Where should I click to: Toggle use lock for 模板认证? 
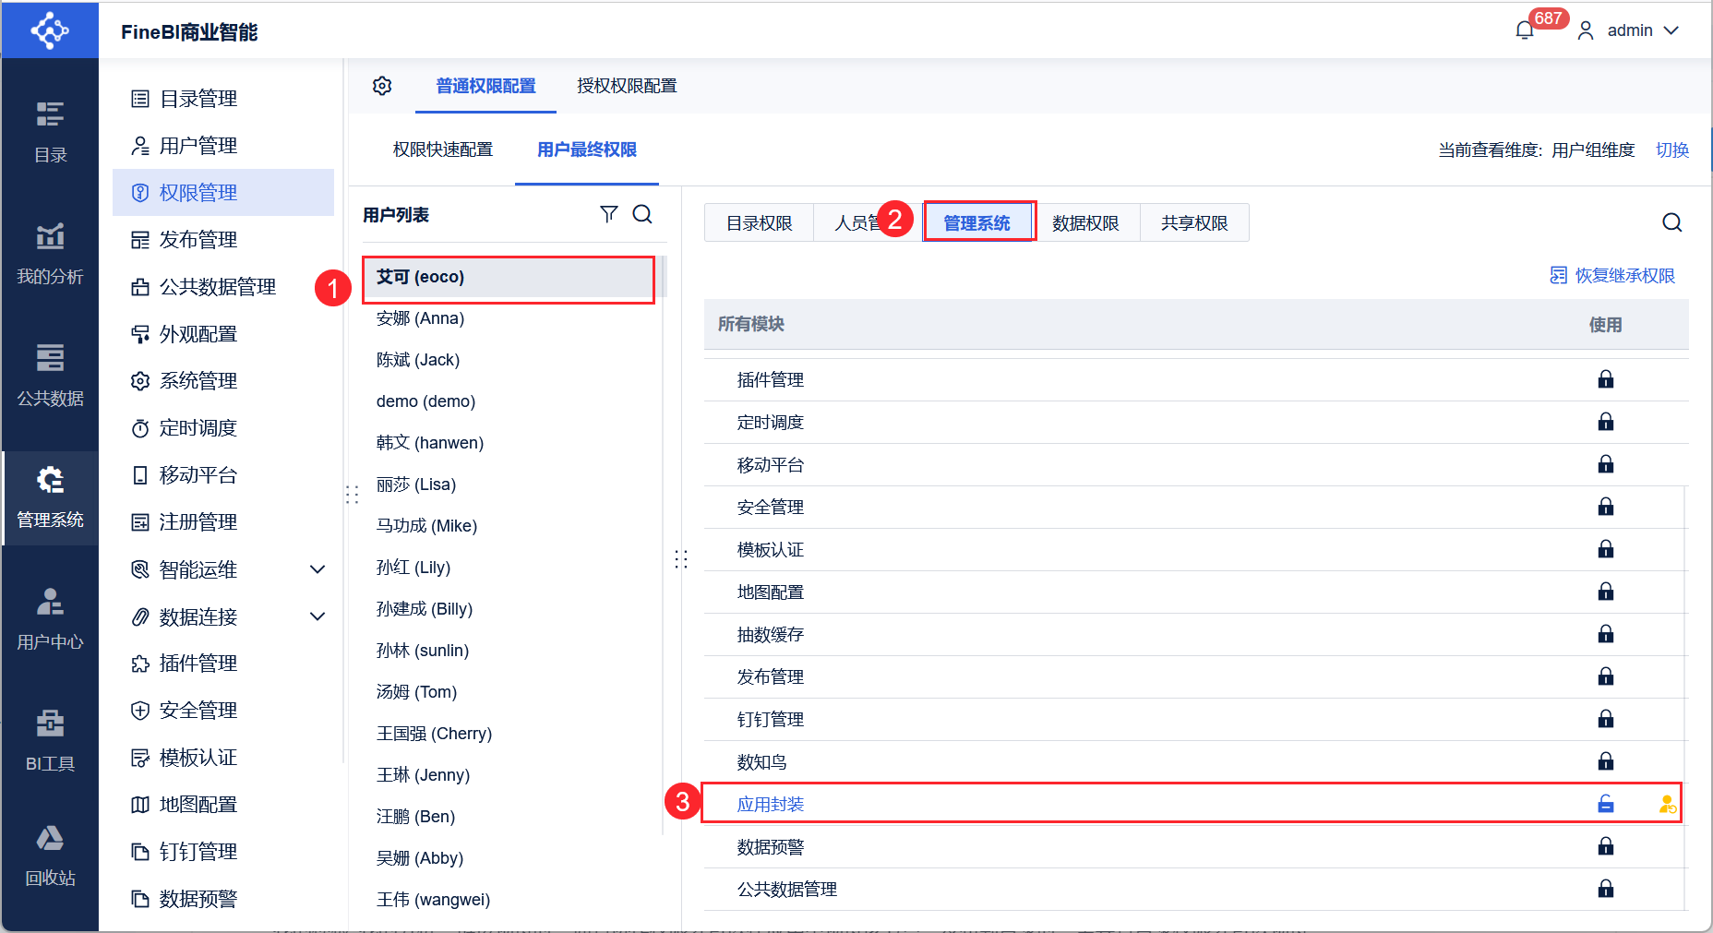click(x=1606, y=549)
